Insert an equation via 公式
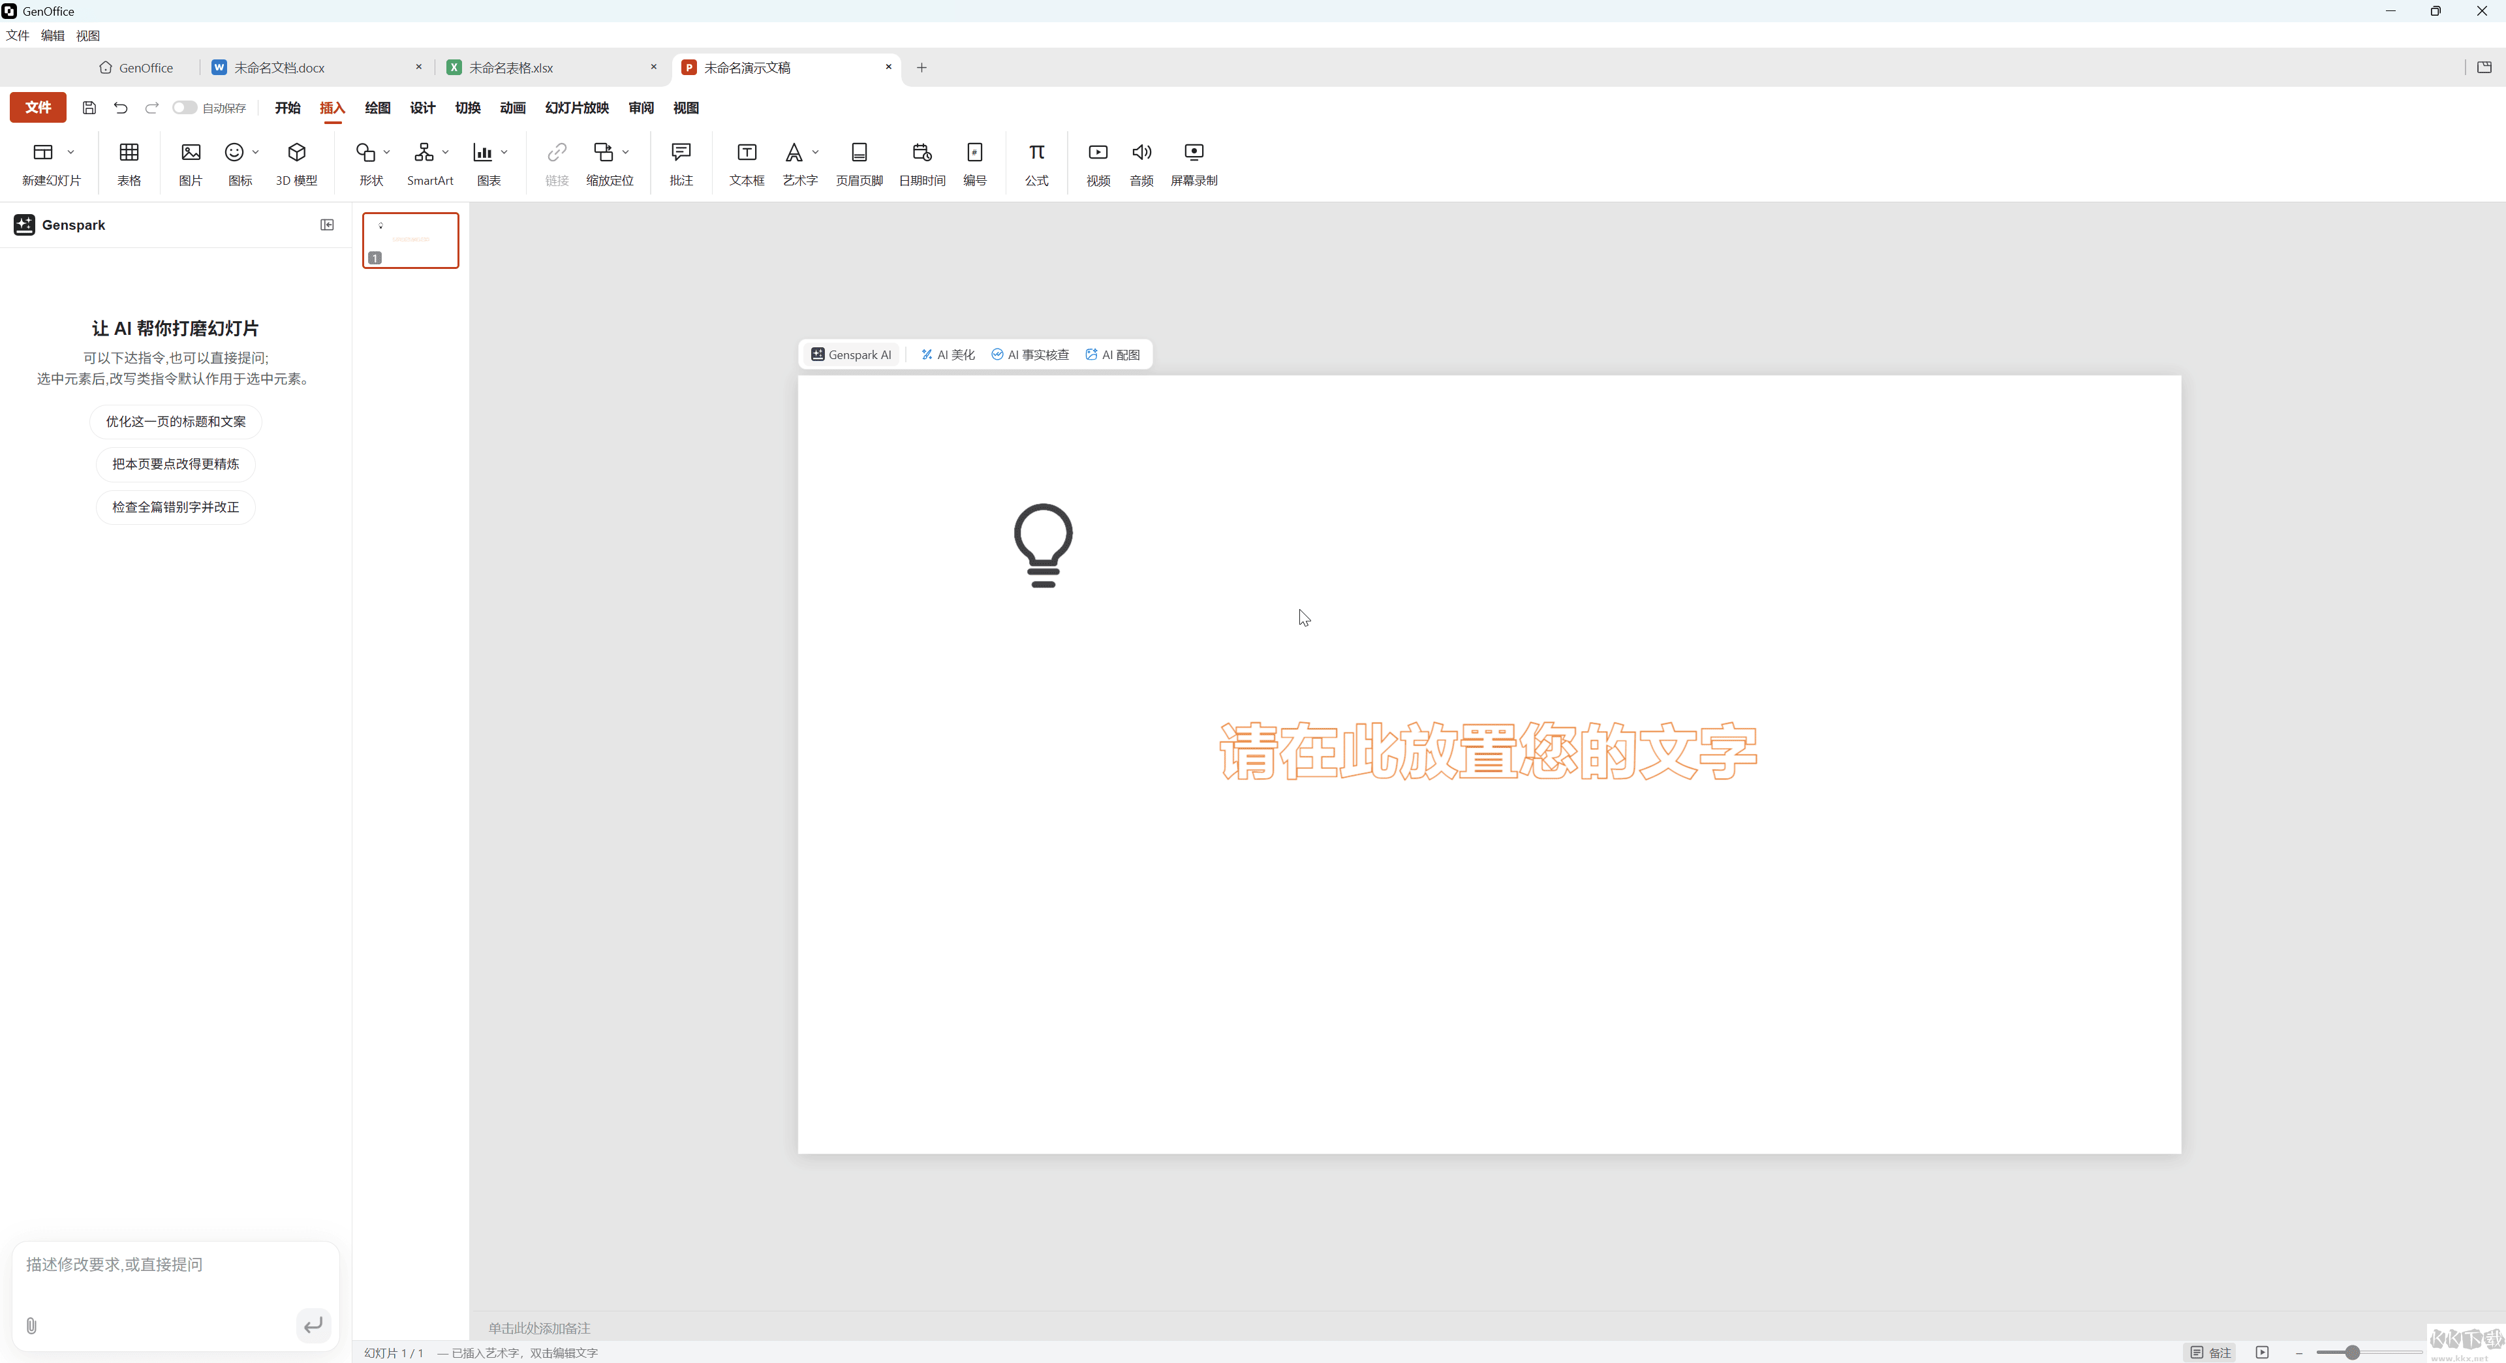The width and height of the screenshot is (2506, 1363). tap(1036, 163)
